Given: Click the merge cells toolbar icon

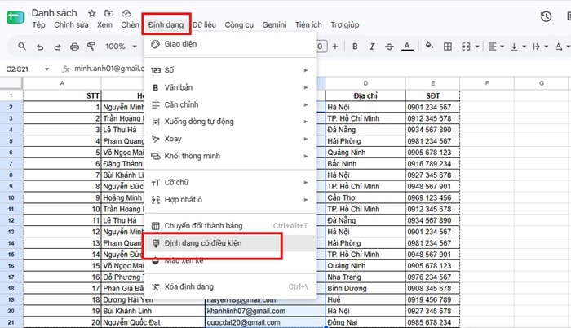Looking at the screenshot, I should (x=466, y=47).
